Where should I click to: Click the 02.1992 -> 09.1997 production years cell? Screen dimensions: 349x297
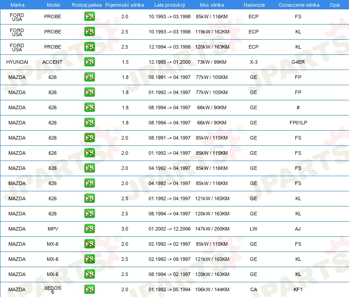[x=170, y=259]
